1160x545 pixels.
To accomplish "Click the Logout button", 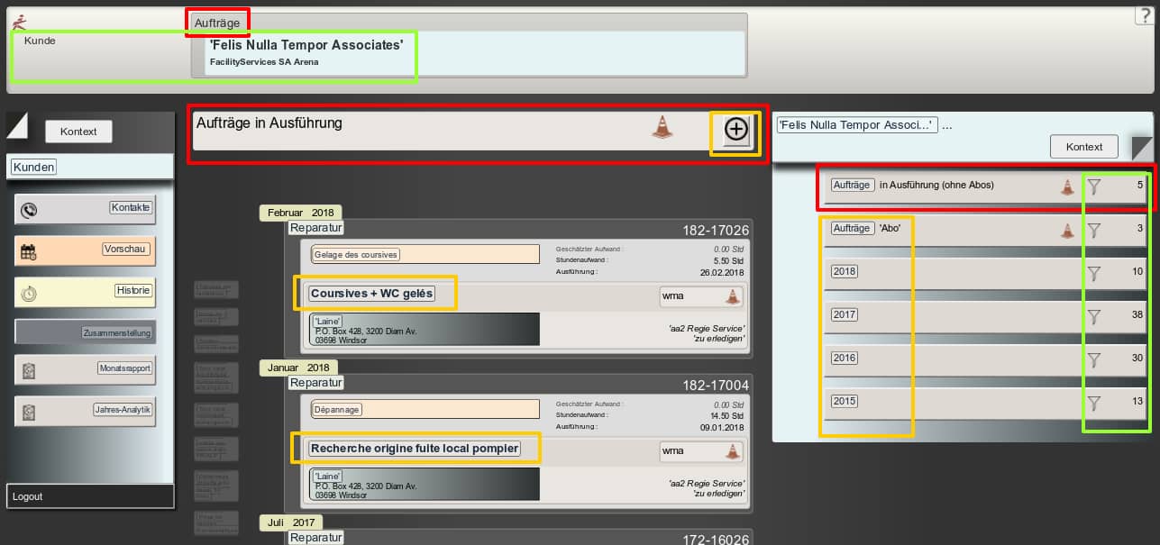I will click(x=28, y=496).
